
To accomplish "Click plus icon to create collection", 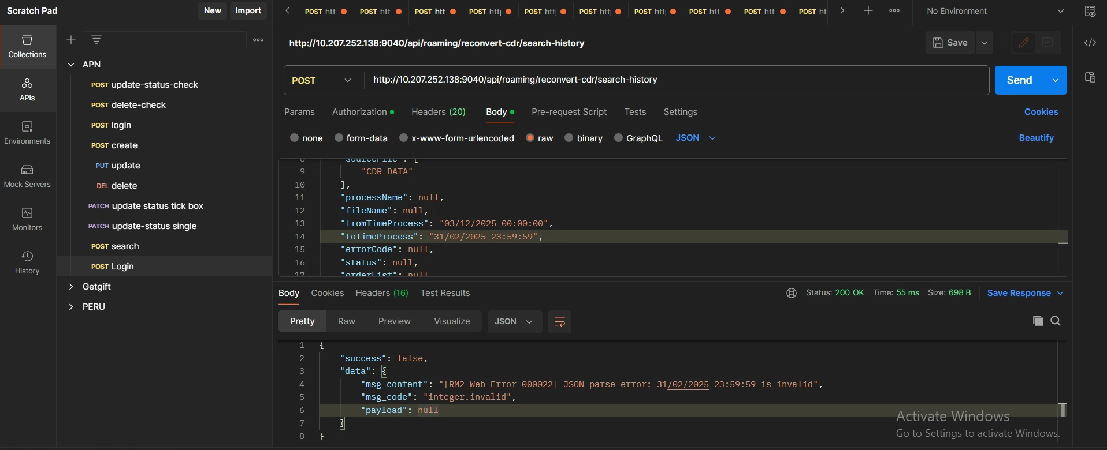I will click(x=71, y=40).
